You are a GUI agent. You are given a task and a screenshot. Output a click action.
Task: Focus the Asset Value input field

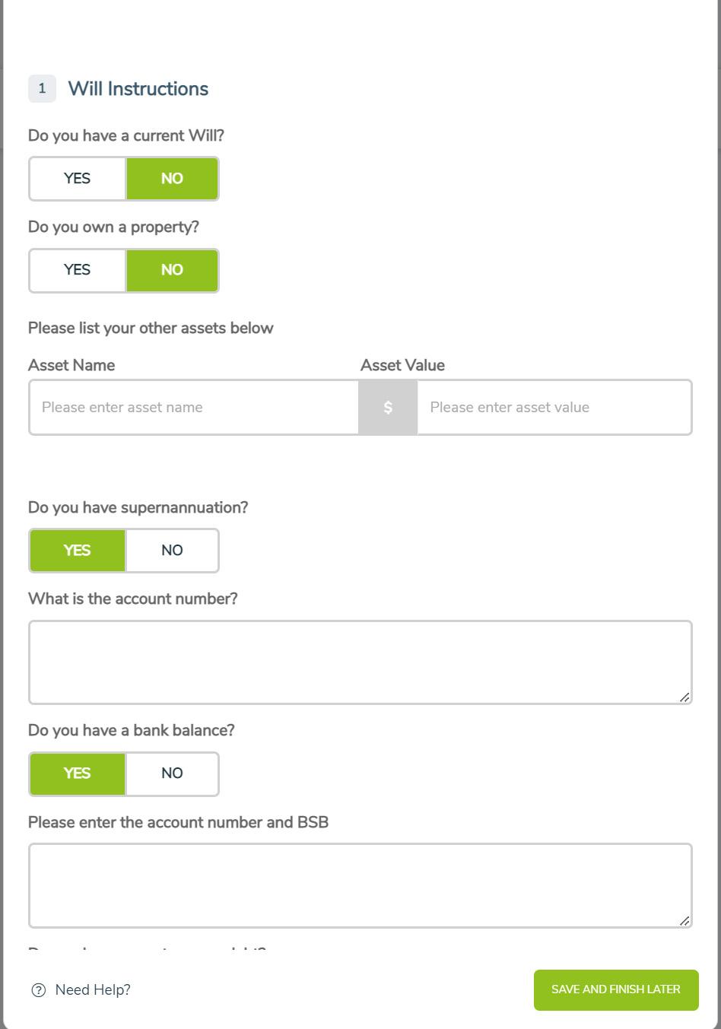(x=554, y=408)
